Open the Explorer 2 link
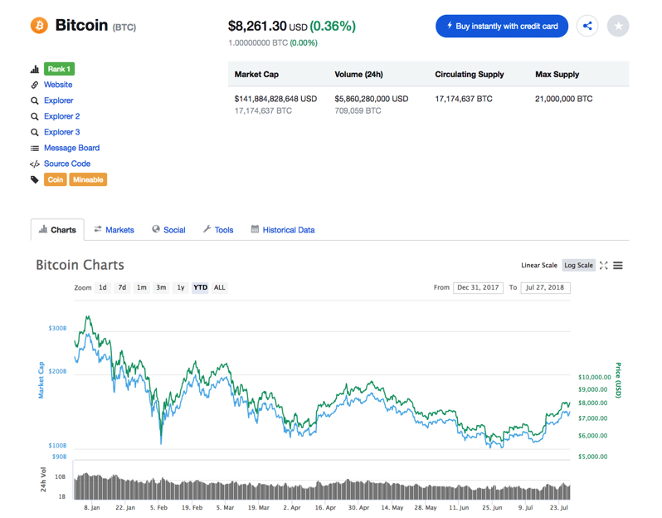The height and width of the screenshot is (518, 662). (x=61, y=116)
